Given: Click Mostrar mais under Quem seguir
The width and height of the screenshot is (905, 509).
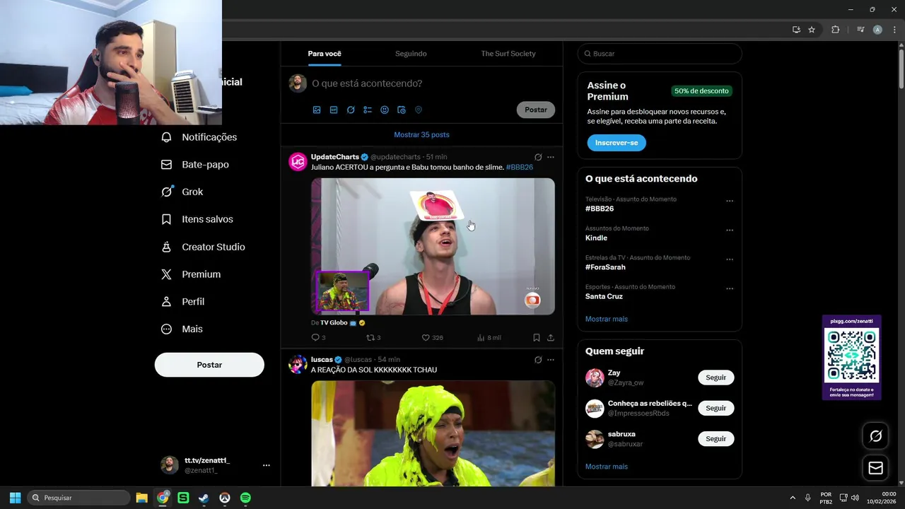Looking at the screenshot, I should 607,467.
